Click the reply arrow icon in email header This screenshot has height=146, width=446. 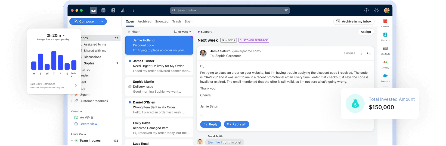click(x=368, y=53)
